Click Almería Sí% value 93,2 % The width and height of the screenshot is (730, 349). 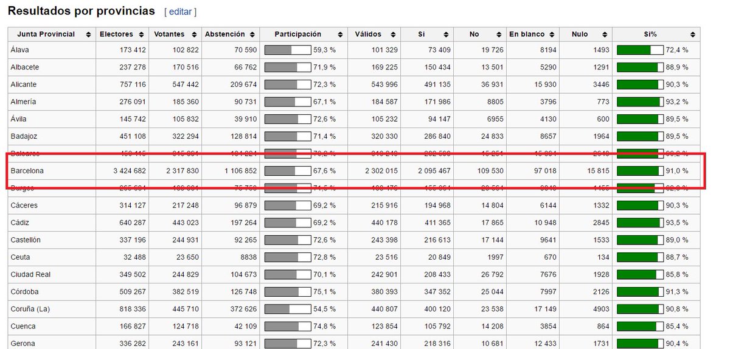677,102
